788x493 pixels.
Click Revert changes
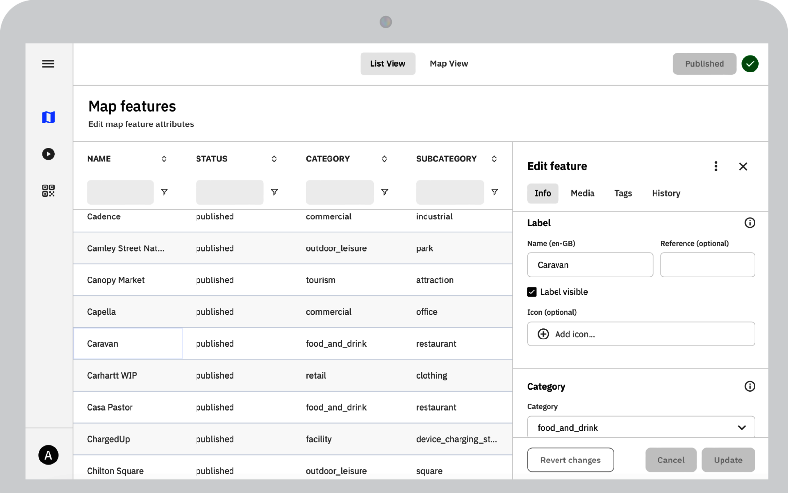coord(570,460)
